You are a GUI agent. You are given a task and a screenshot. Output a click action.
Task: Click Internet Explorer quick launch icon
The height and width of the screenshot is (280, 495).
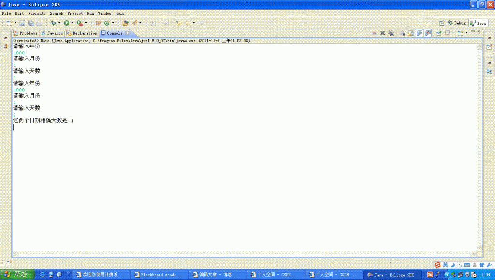(42, 274)
